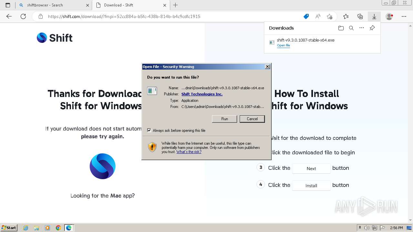
Task: Click the large Shift app logo
Action: (x=103, y=166)
